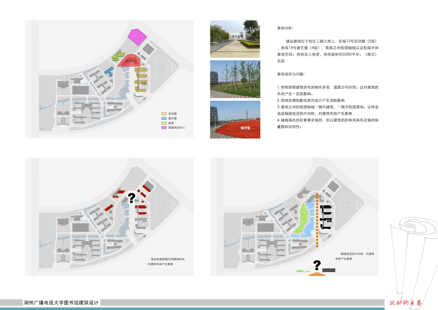The height and width of the screenshot is (310, 438).
Task: Click item 4 text about 轴线端点
Action: [x=328, y=123]
